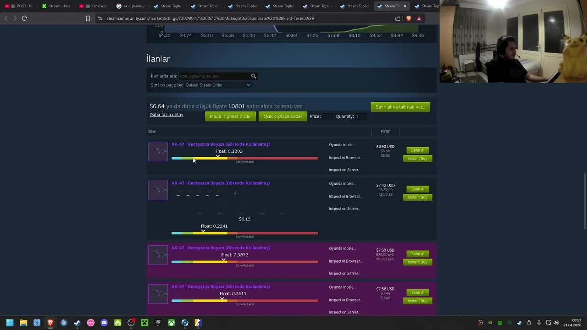Click the bookmark icon in address bar

(x=88, y=18)
